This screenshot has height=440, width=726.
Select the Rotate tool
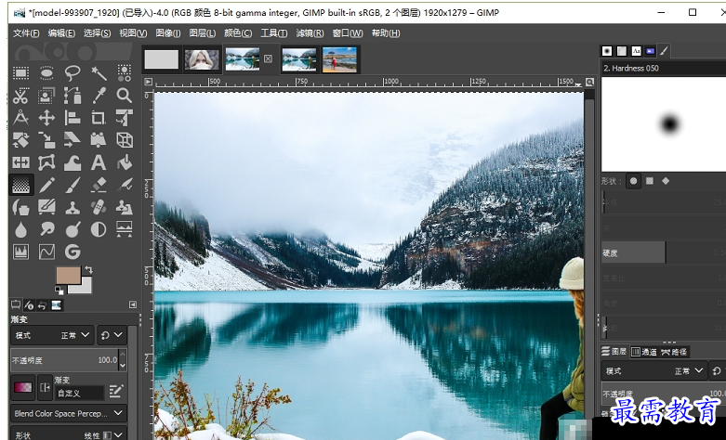(x=20, y=140)
